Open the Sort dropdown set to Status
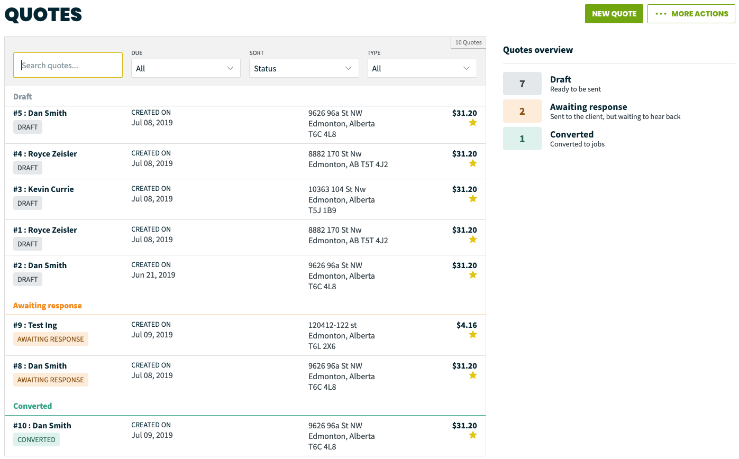 coord(304,68)
